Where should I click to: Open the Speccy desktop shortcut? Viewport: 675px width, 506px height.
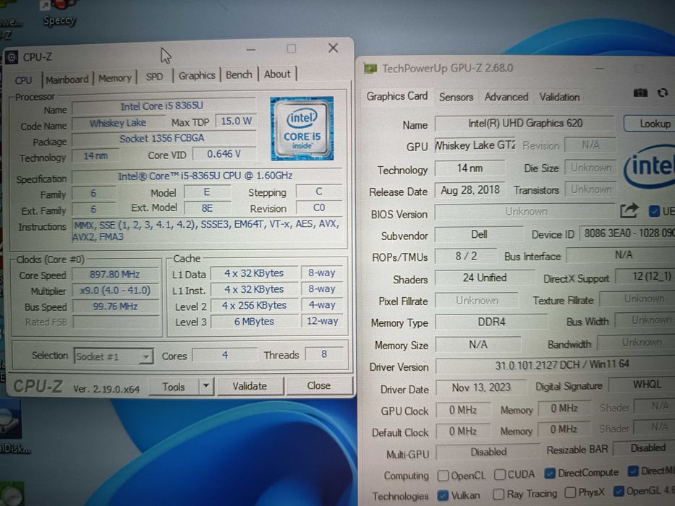point(59,14)
